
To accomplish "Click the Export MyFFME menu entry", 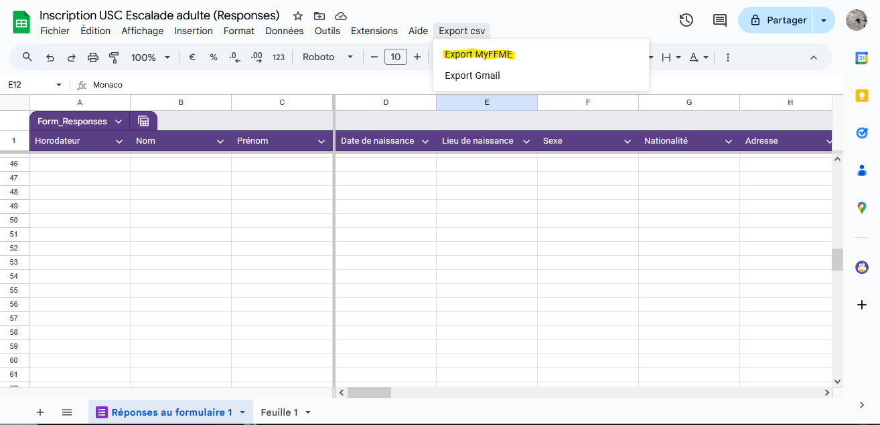I will 479,54.
